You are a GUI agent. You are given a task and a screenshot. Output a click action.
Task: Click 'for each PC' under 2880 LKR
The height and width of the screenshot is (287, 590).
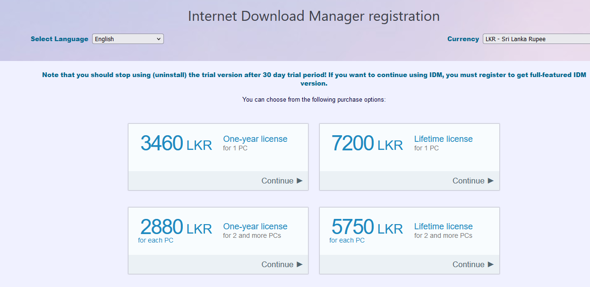coord(155,240)
